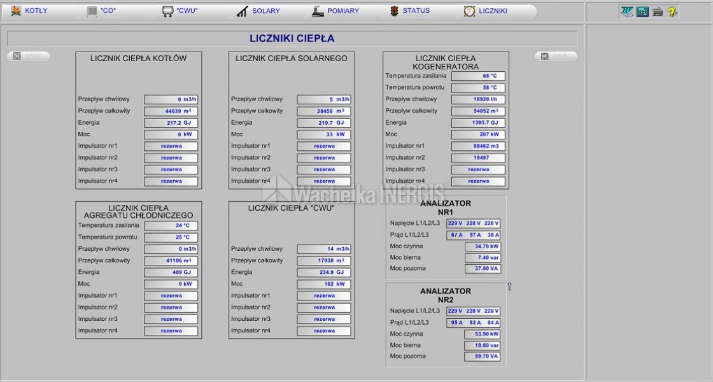This screenshot has width=713, height=382.
Task: Click the LICZNIK CIEPŁA SOLARNEGO panel heading
Action: pyautogui.click(x=291, y=59)
